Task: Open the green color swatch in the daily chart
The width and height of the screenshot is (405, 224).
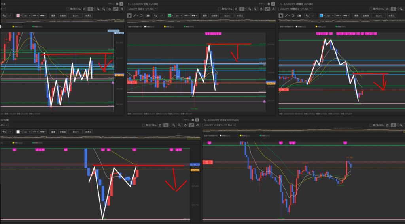Action: [x=169, y=16]
